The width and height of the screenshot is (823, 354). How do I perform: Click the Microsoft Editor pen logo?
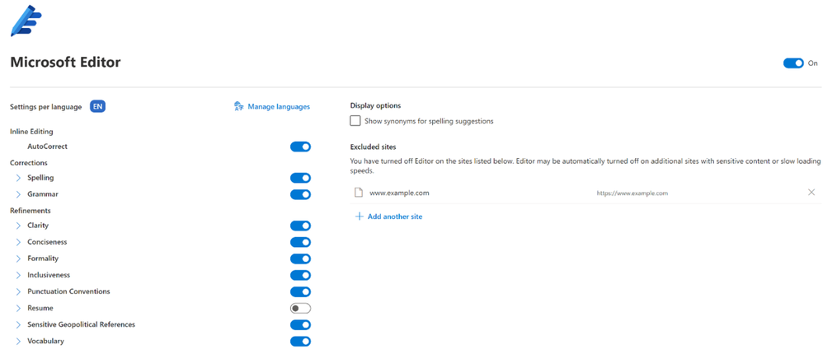(x=25, y=21)
